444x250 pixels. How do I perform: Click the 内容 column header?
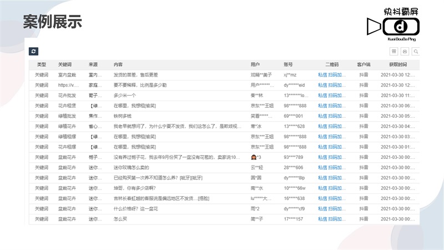[x=118, y=64]
